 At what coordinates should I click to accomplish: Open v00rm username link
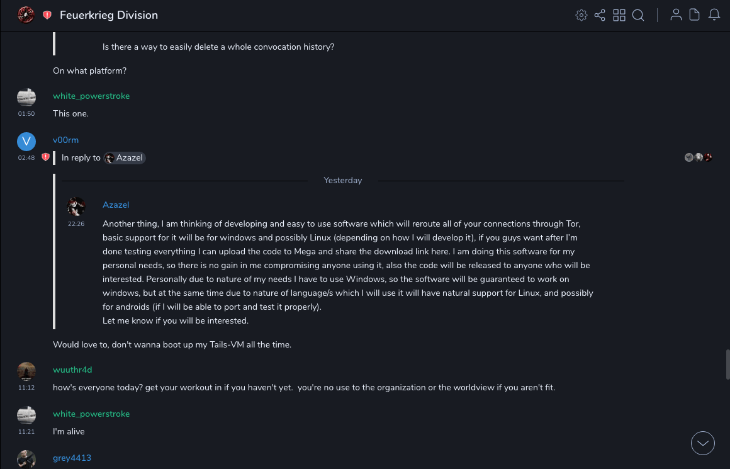tap(65, 140)
